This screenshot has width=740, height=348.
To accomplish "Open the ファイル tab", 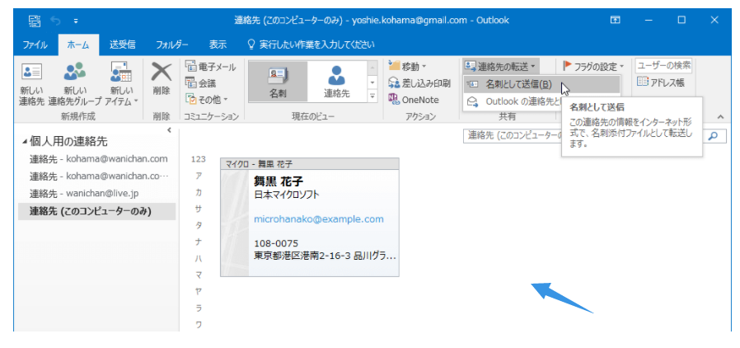I will click(35, 45).
